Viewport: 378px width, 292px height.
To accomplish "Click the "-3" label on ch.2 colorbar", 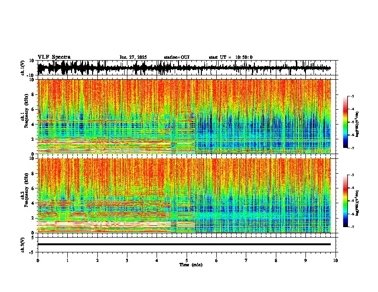I will pos(352,175).
